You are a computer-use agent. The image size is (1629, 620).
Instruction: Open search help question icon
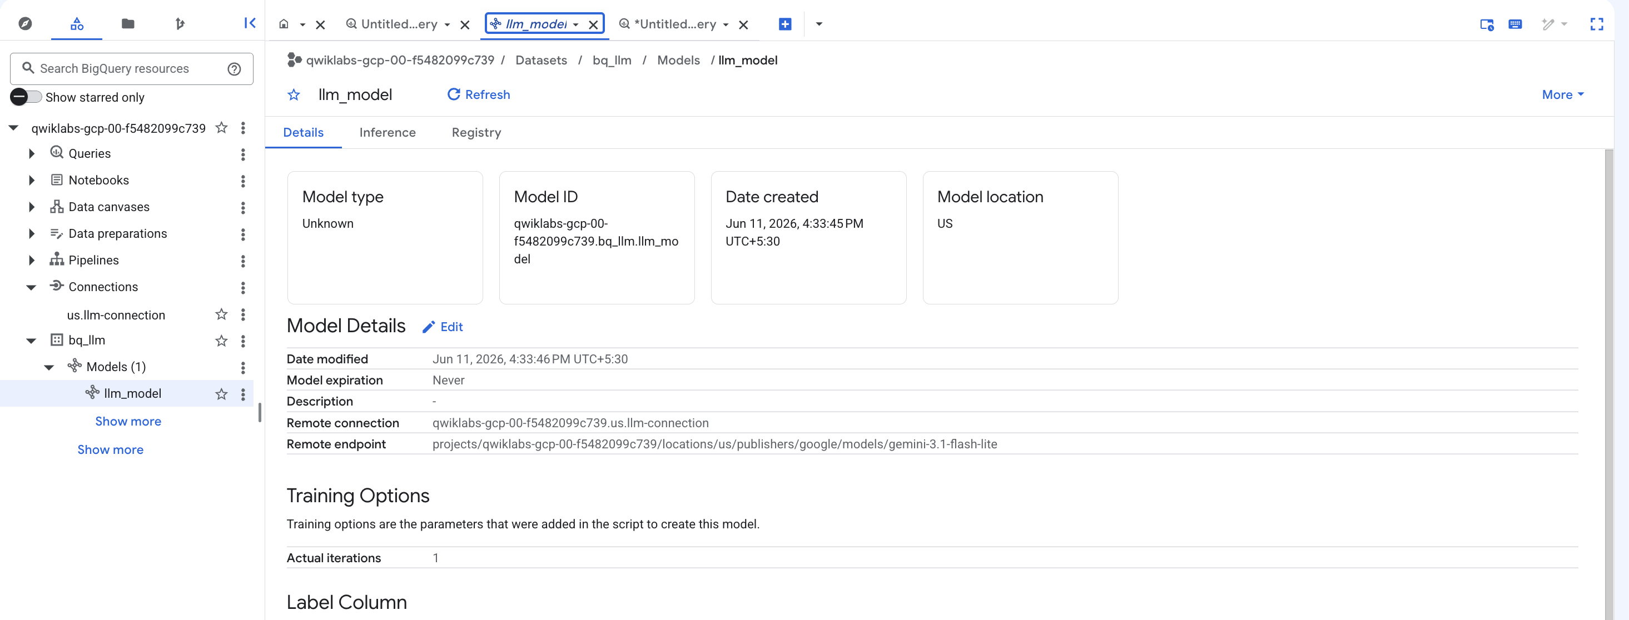point(234,69)
